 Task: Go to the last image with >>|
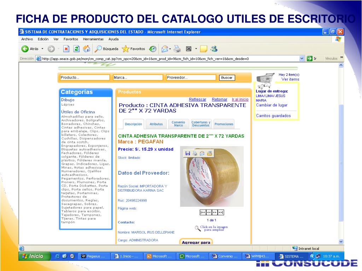pyautogui.click(x=221, y=212)
